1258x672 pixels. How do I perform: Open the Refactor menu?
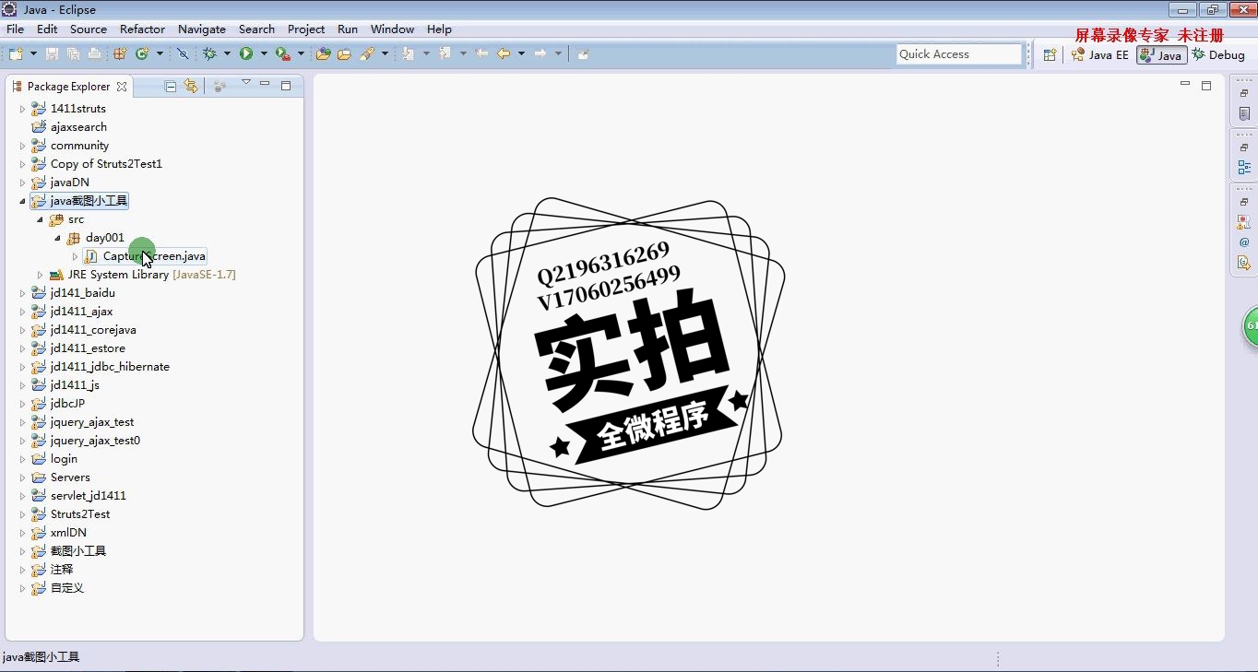click(x=142, y=29)
